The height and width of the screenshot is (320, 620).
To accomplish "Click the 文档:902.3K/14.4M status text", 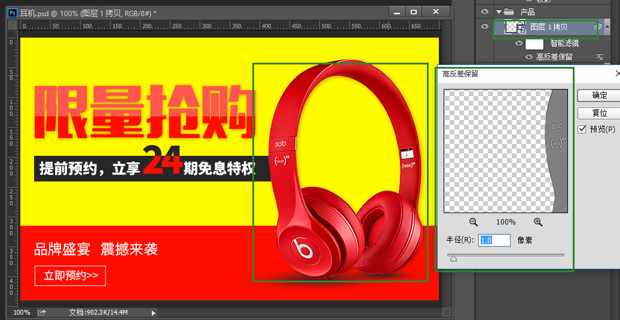I will coord(98,312).
